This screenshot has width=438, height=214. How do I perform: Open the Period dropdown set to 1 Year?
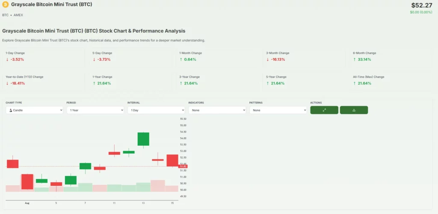(95, 110)
